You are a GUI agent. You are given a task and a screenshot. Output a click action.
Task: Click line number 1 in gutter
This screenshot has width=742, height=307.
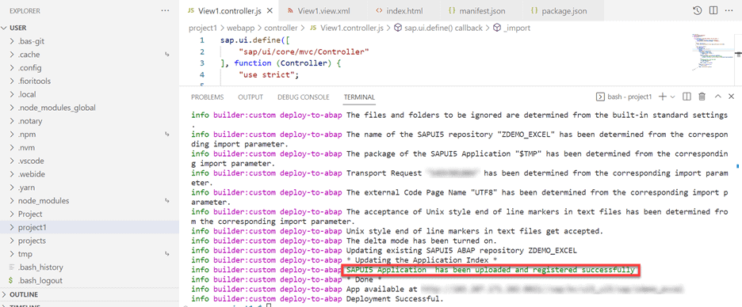pyautogui.click(x=202, y=40)
